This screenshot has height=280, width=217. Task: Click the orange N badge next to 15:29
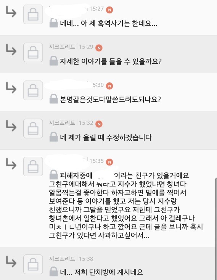(x=99, y=48)
